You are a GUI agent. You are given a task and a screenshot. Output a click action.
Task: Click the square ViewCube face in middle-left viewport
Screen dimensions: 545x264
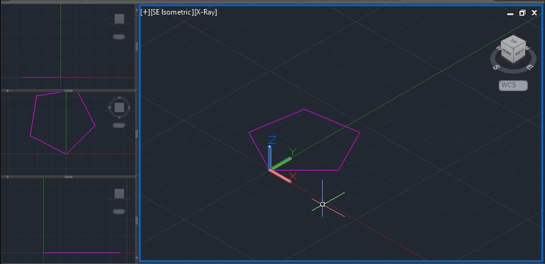(119, 107)
